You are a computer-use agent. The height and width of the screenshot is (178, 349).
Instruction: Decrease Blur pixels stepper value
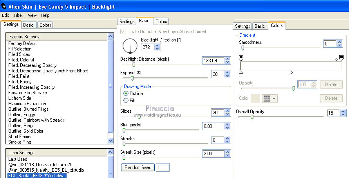227,128
